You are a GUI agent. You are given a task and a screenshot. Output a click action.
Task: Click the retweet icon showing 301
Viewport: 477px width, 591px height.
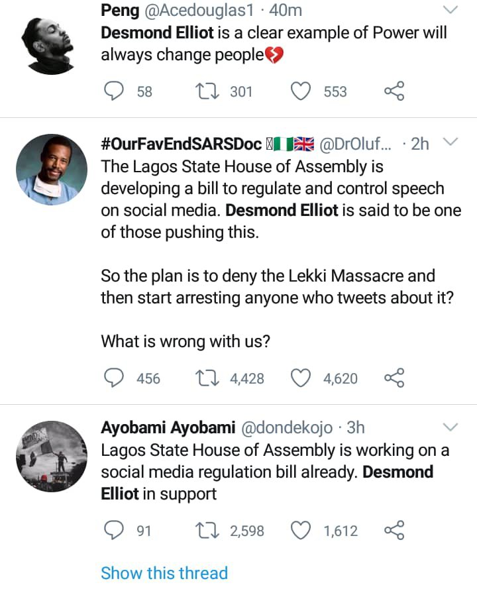pos(206,91)
